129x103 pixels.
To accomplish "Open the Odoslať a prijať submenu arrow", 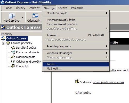I will tap(107, 13).
